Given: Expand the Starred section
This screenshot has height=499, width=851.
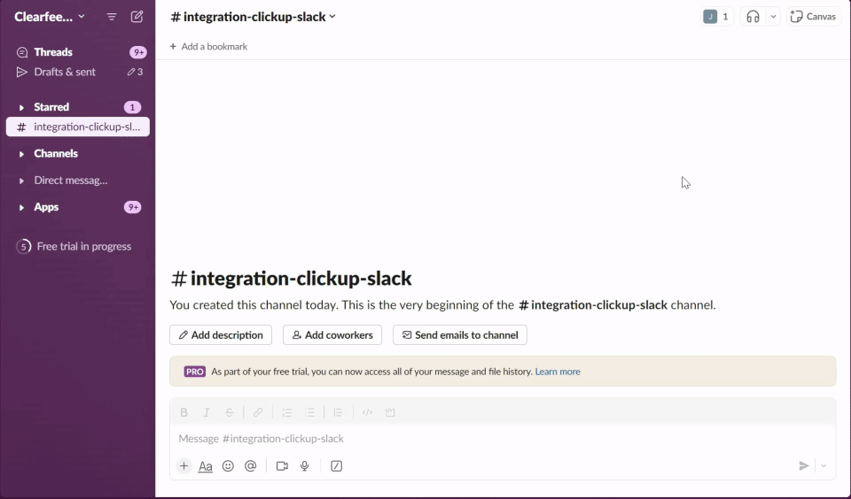Looking at the screenshot, I should coord(21,108).
